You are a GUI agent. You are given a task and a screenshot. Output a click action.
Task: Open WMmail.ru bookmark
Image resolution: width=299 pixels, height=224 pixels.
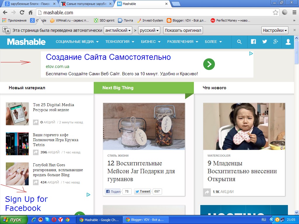click(x=69, y=20)
